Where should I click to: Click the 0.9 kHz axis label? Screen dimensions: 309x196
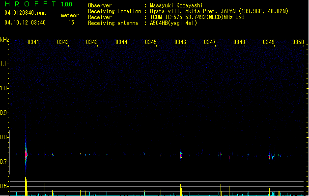click(x=4, y=113)
